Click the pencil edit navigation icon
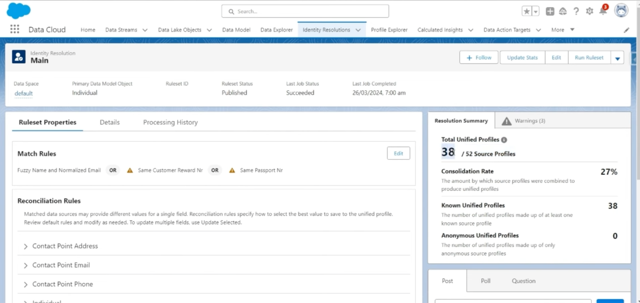This screenshot has width=640, height=303. coord(626,30)
